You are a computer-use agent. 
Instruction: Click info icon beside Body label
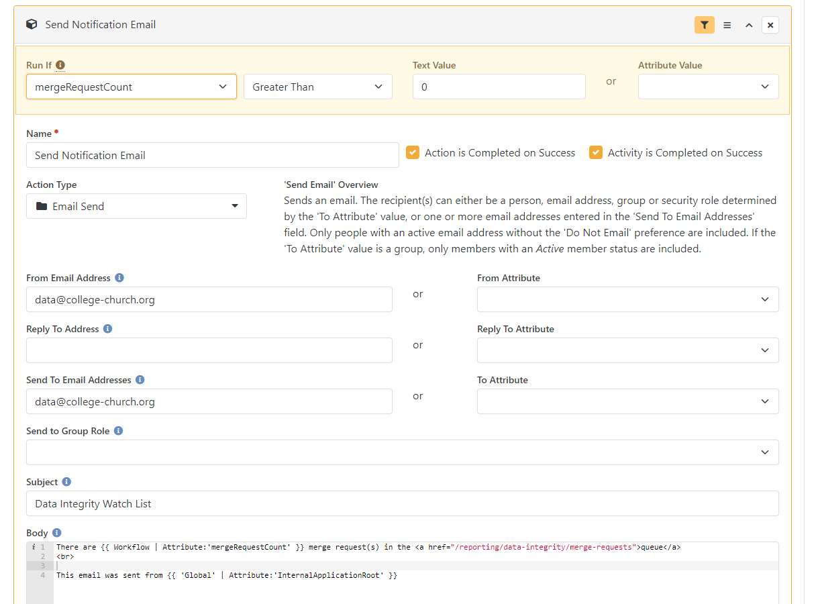(x=57, y=533)
